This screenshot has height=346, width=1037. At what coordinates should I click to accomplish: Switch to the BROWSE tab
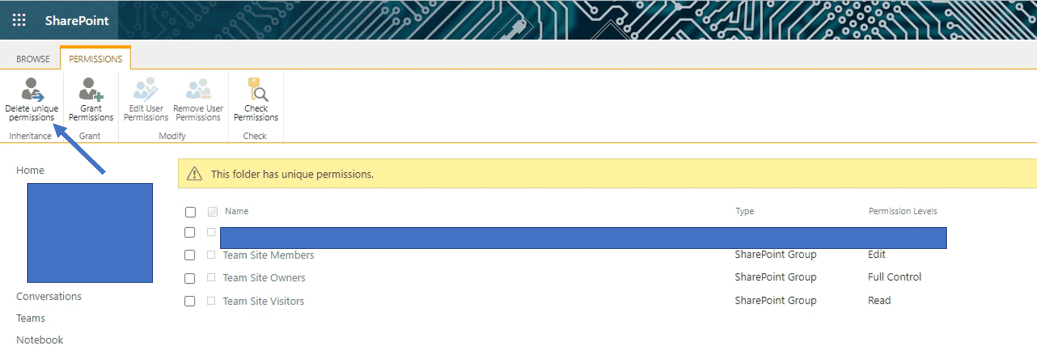[33, 59]
